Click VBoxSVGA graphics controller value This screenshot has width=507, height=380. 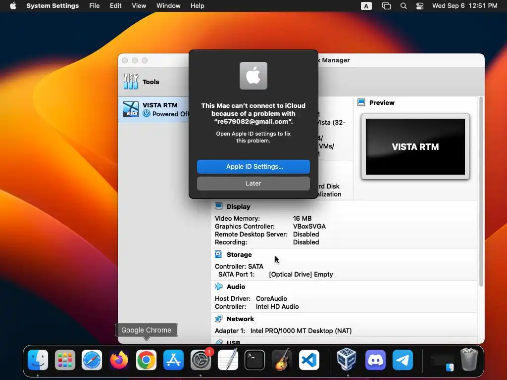pyautogui.click(x=309, y=227)
